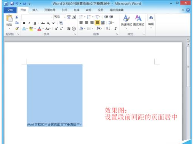Click the 文件 button
The image size is (193, 144).
tap(10, 10)
